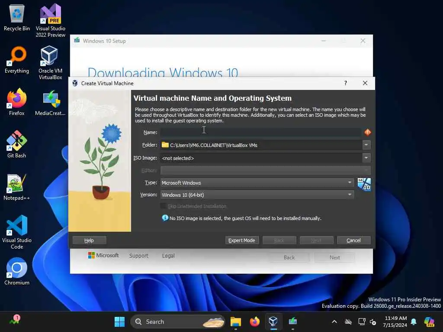Click the taskbar Search box
443x332 pixels.
click(177, 322)
